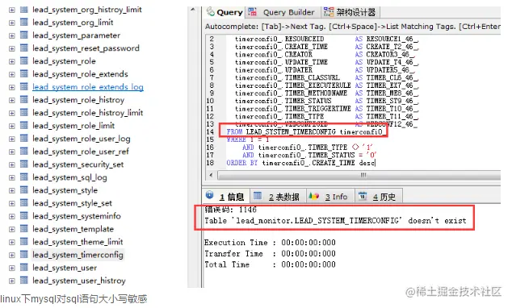The image size is (512, 308).
Task: Expand lead_system_role table node
Action: (x=12, y=61)
